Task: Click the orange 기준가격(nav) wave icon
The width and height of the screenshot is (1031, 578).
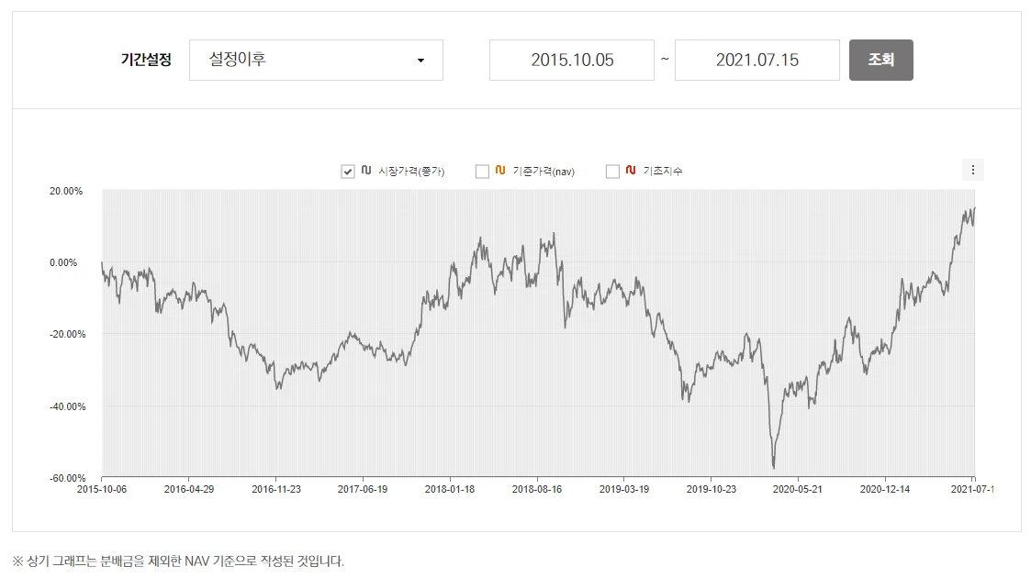Action: [499, 171]
